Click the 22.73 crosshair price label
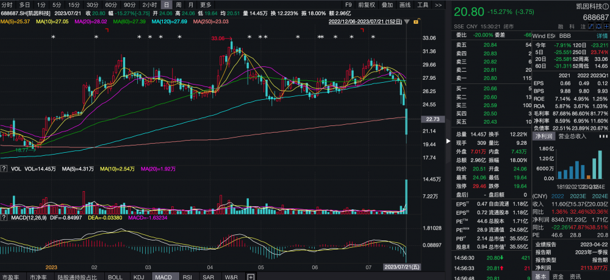The height and width of the screenshot is (280, 610). pyautogui.click(x=432, y=119)
